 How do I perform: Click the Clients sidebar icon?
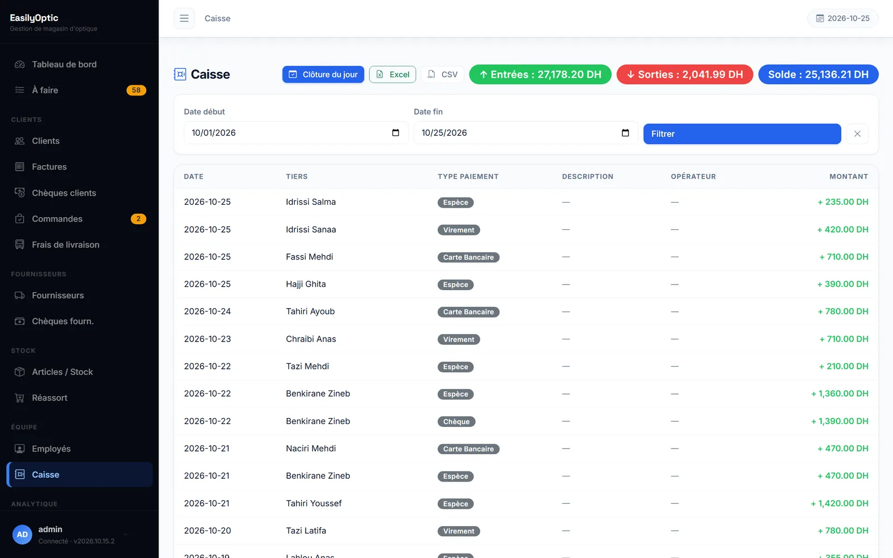(x=20, y=141)
